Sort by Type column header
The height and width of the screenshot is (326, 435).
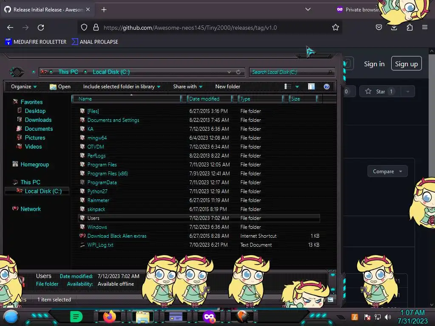pyautogui.click(x=260, y=98)
